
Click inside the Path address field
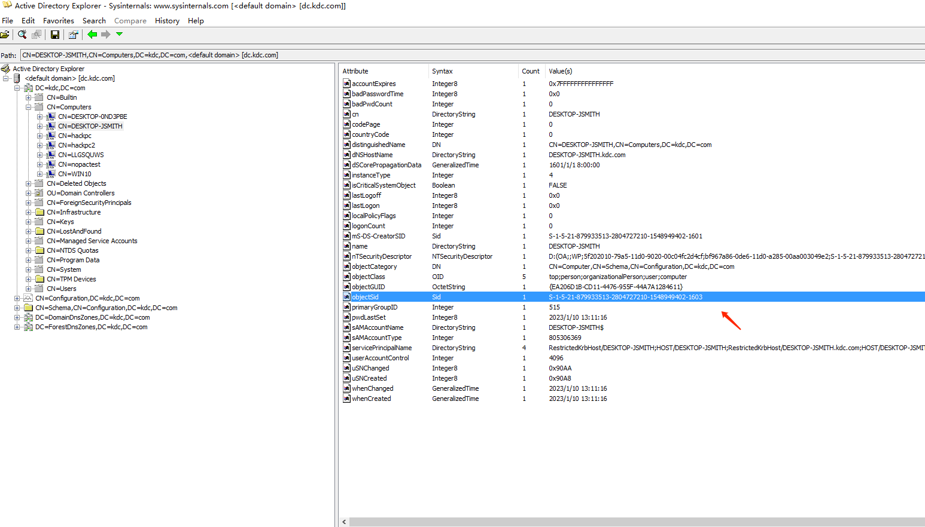473,55
